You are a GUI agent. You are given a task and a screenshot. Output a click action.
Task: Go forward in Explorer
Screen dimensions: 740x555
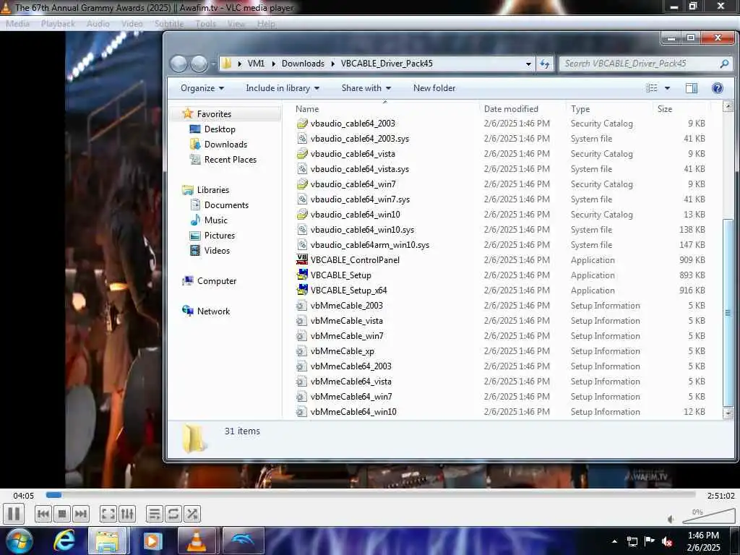[x=199, y=64]
